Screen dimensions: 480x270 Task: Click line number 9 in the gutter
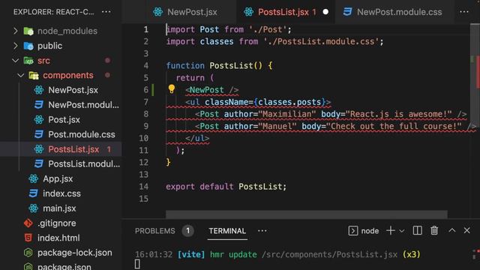click(145, 126)
